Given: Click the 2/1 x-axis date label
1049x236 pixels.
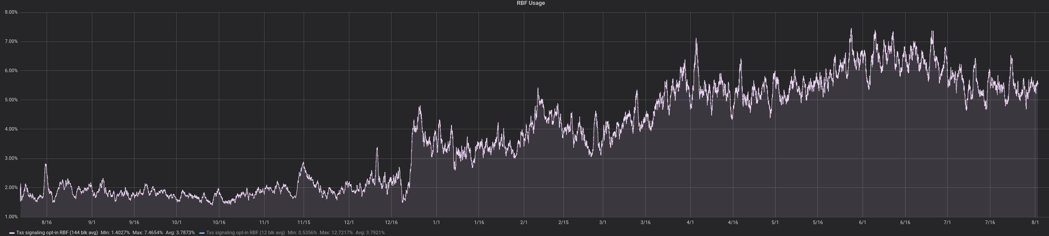Looking at the screenshot, I should coord(524,222).
